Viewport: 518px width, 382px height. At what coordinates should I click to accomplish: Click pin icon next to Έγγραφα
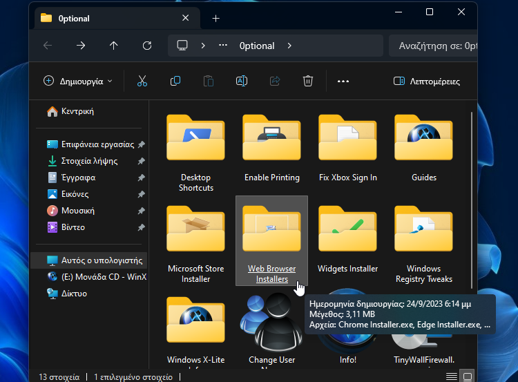pyautogui.click(x=142, y=178)
